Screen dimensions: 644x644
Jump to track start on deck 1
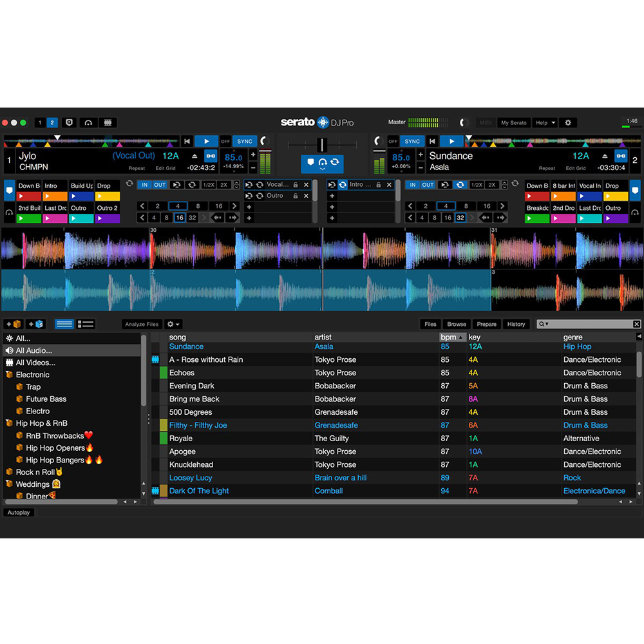tap(187, 141)
